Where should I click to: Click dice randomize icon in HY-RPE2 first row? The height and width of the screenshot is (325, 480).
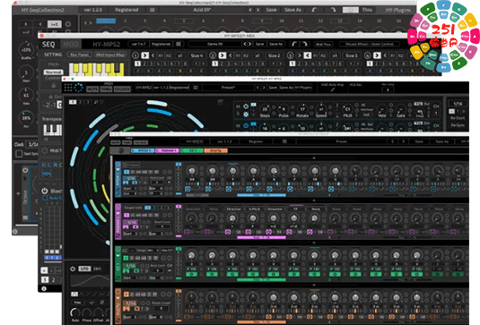(x=246, y=115)
